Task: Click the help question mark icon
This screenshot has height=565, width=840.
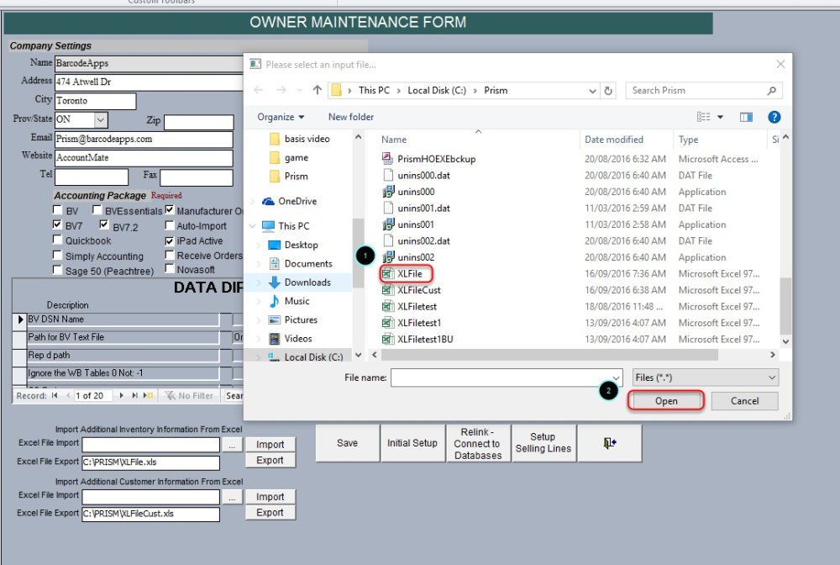Action: [774, 117]
